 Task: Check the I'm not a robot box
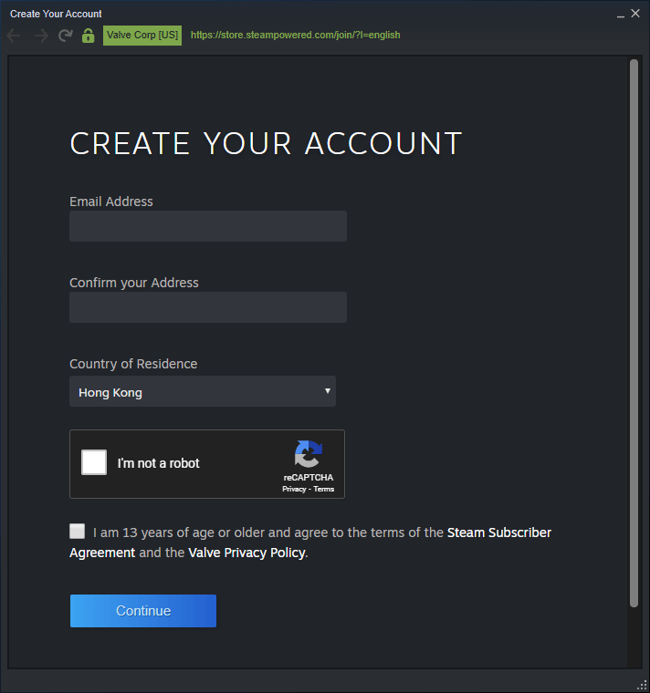click(x=94, y=462)
